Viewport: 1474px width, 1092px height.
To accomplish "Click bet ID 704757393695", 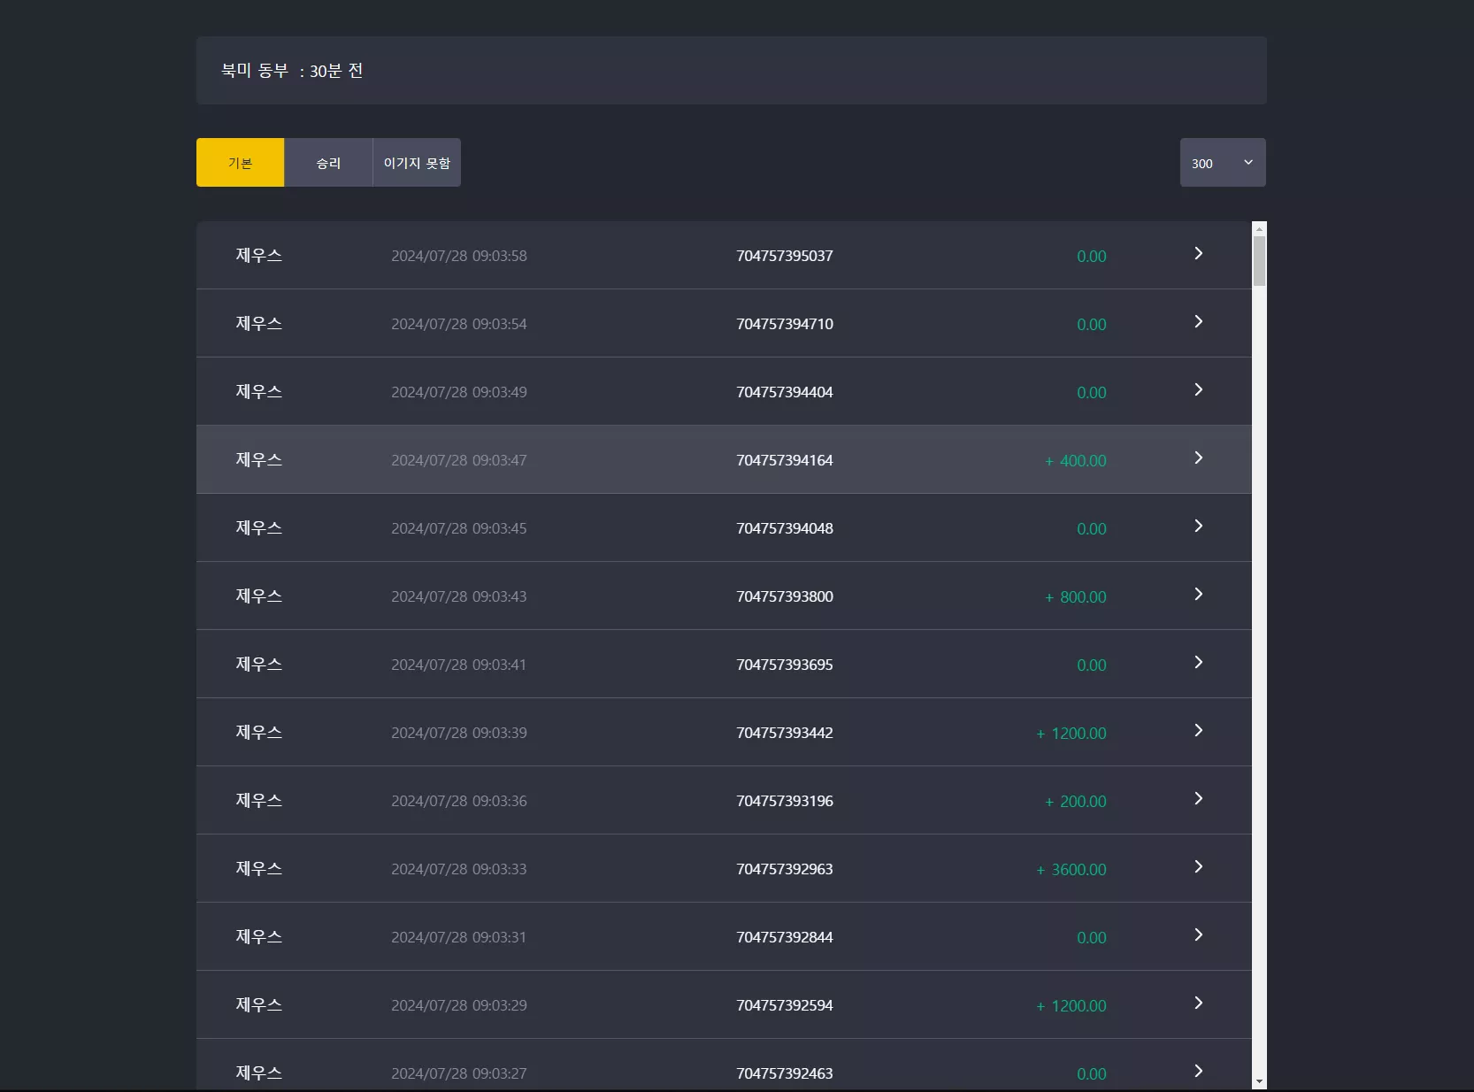I will [785, 665].
